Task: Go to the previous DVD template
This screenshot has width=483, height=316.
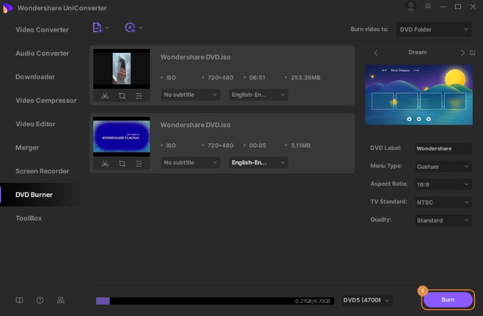Action: pos(376,53)
